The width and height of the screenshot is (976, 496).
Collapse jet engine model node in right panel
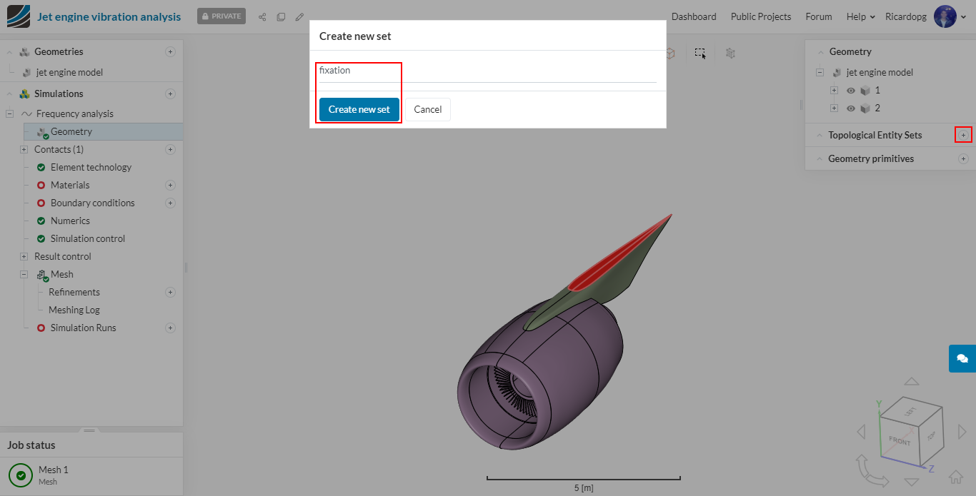(820, 72)
